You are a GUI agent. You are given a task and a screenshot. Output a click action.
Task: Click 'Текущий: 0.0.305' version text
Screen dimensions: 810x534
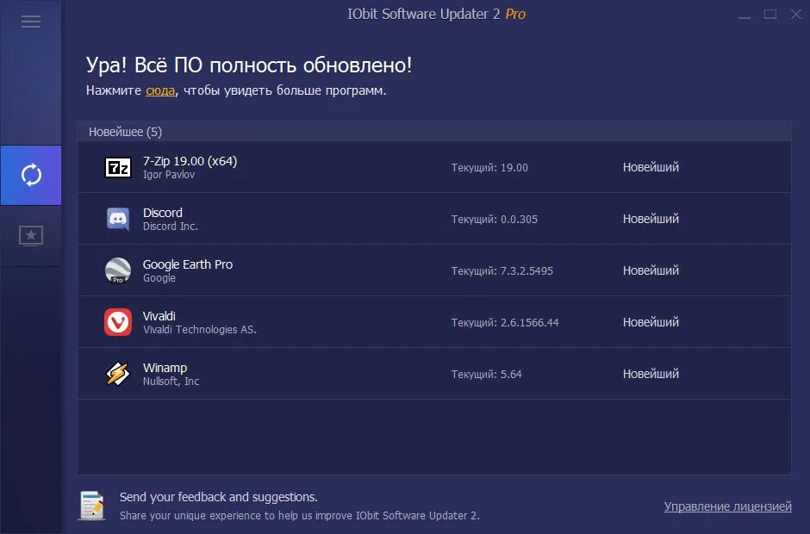click(x=495, y=220)
